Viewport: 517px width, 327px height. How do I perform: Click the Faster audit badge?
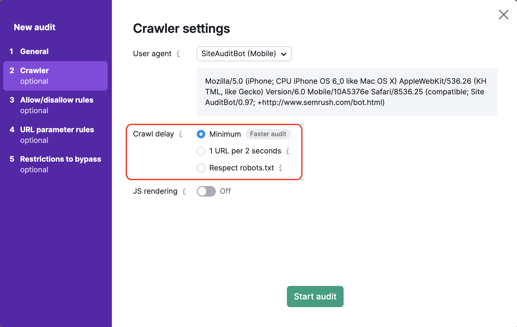tap(268, 134)
